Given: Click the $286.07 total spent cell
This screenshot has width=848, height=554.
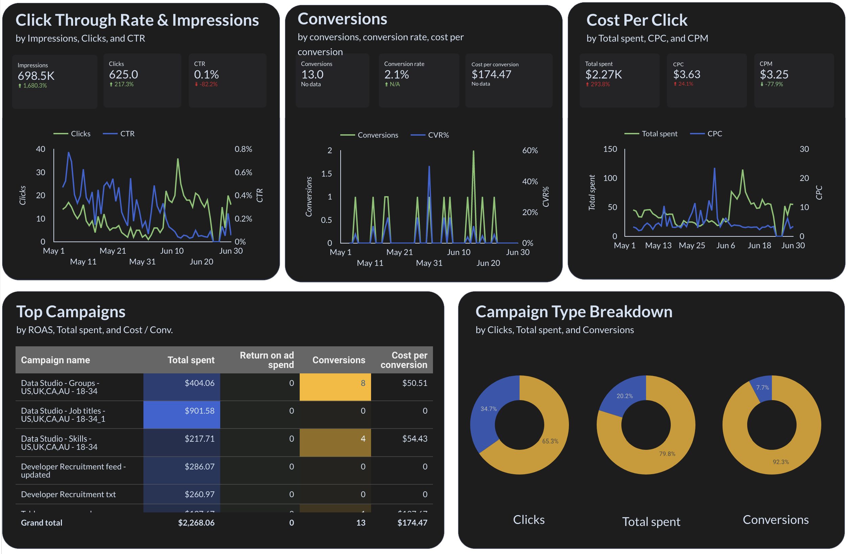Looking at the screenshot, I should [x=182, y=471].
